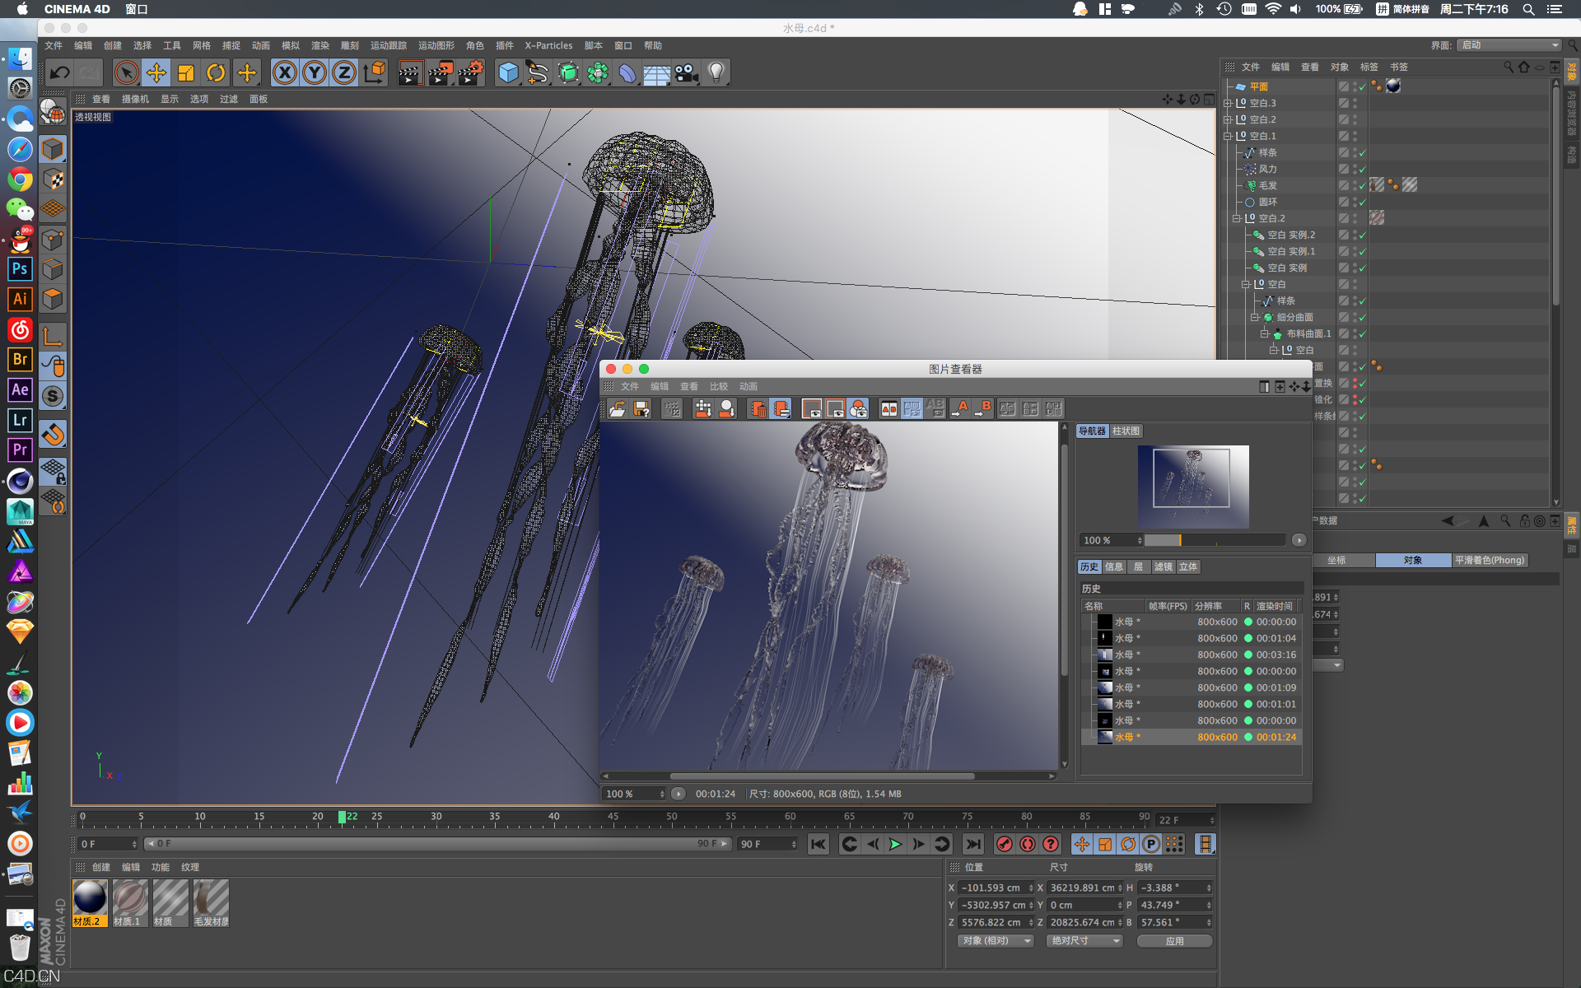Disable the 圆环 object's enable checkmark

click(1363, 202)
